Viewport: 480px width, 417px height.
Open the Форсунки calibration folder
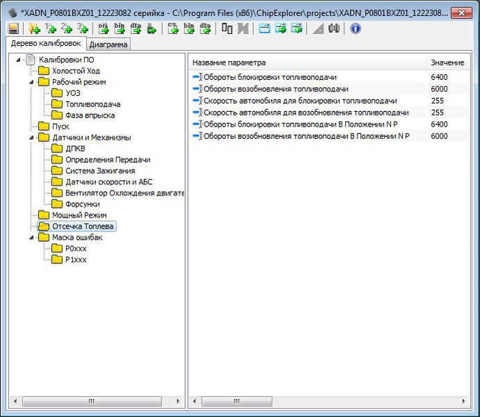coord(82,204)
